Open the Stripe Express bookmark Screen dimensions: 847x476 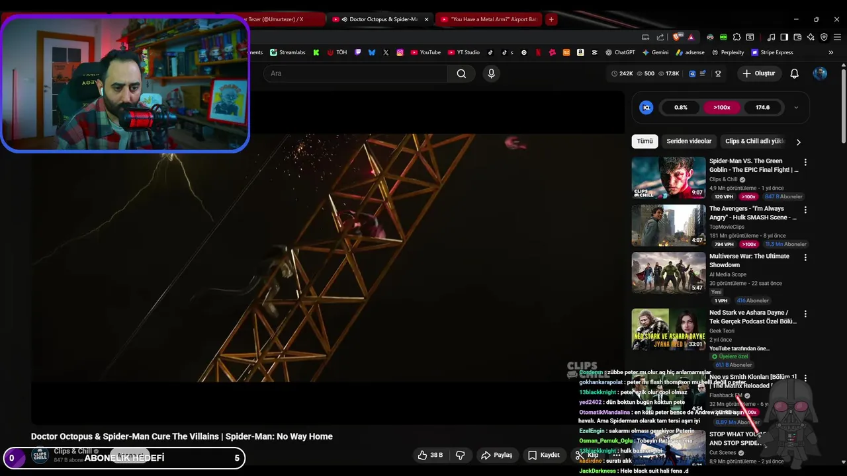tap(772, 52)
